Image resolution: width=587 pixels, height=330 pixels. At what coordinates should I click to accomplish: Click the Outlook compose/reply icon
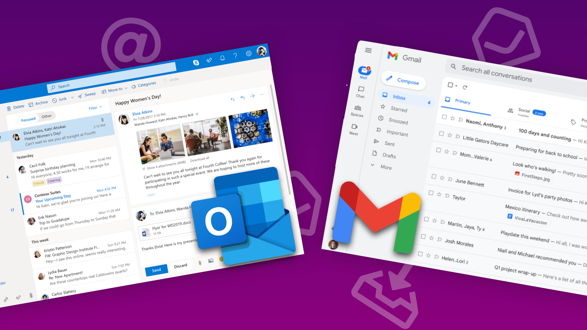(x=233, y=97)
